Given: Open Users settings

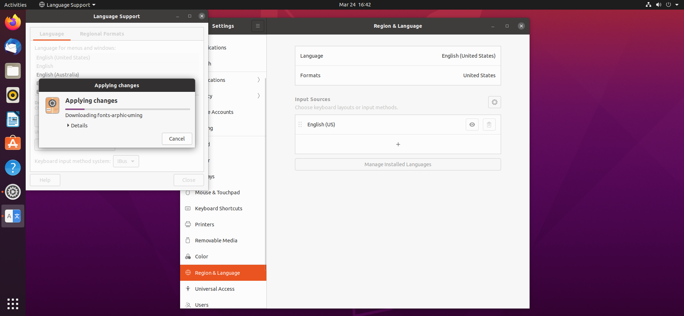Looking at the screenshot, I should (223, 305).
